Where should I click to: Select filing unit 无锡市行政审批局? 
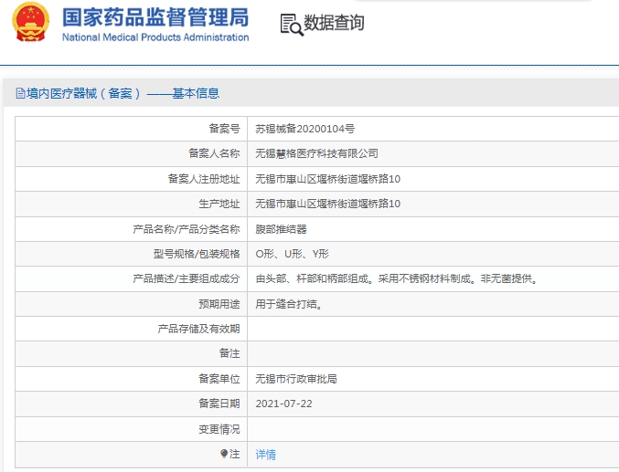(296, 379)
